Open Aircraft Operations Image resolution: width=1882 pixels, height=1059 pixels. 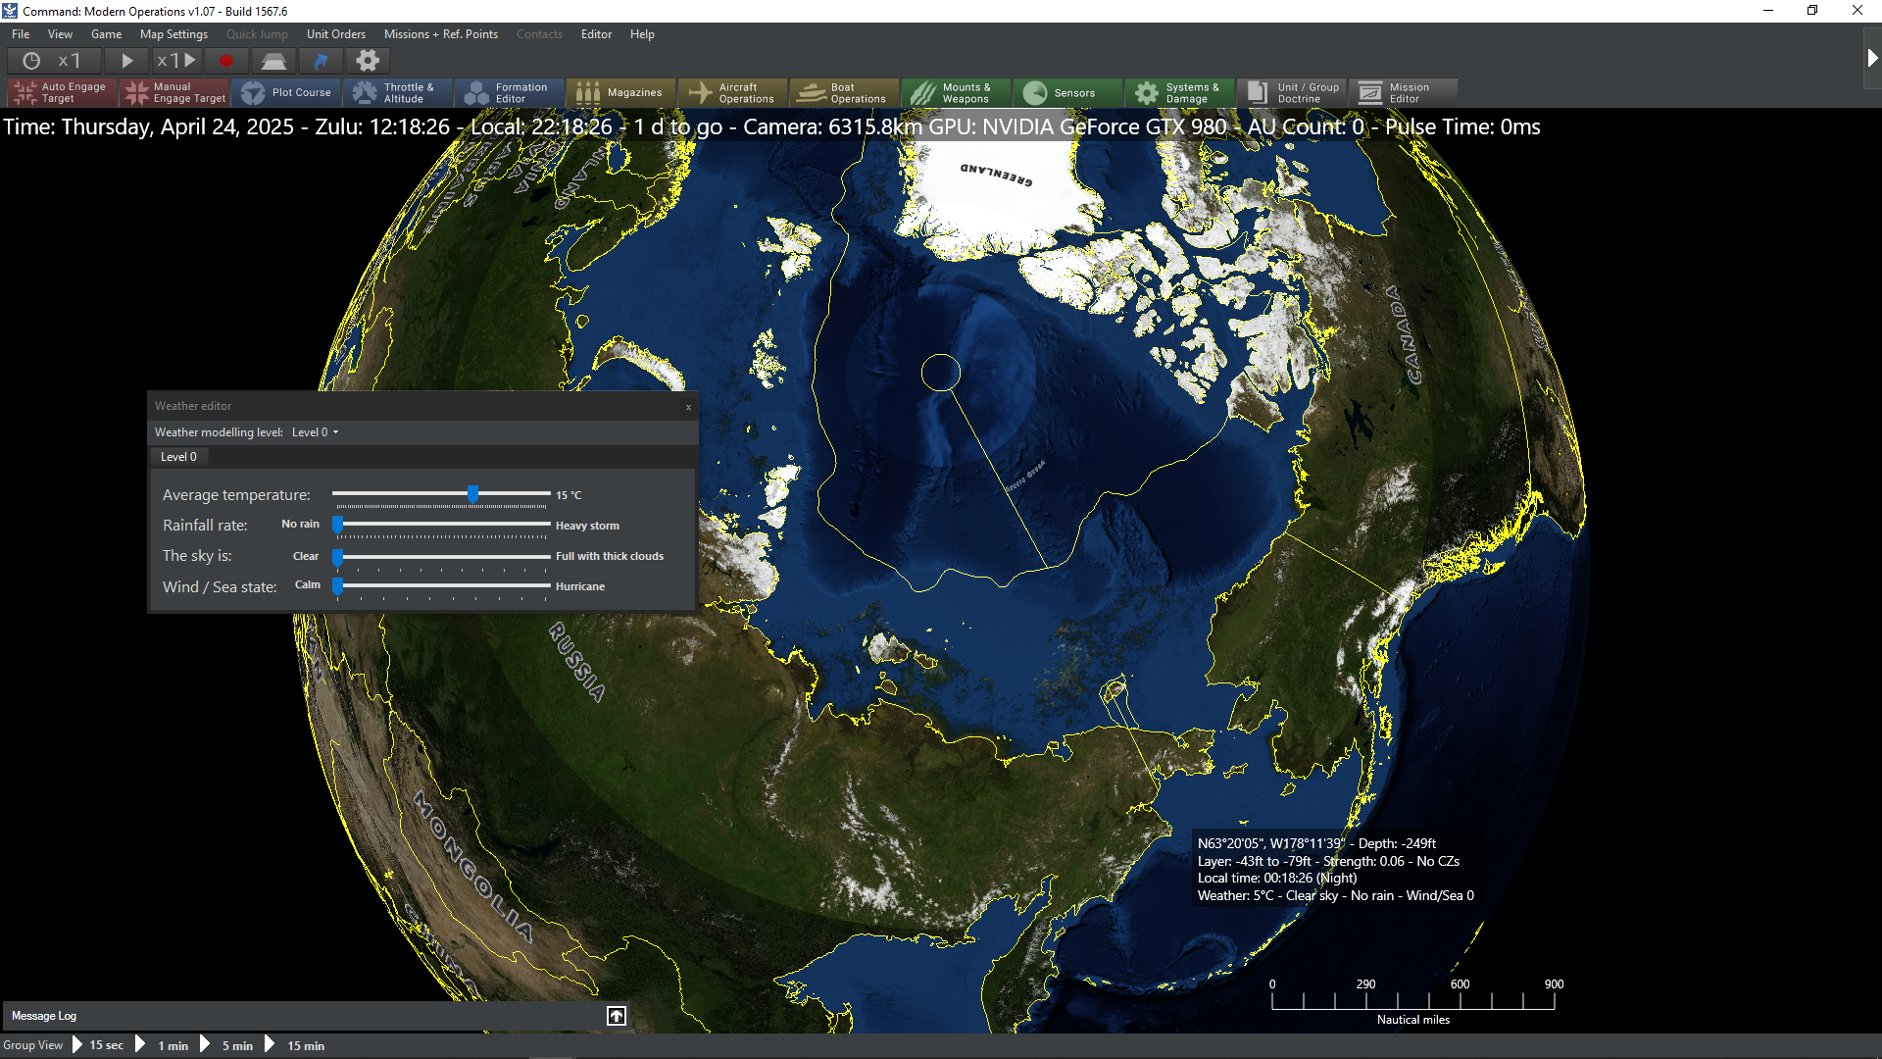pyautogui.click(x=733, y=93)
